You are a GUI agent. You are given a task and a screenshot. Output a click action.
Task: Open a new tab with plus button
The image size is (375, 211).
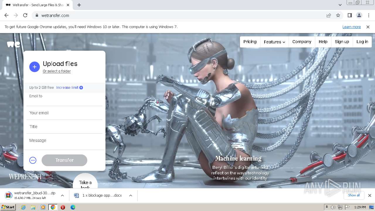point(79,5)
